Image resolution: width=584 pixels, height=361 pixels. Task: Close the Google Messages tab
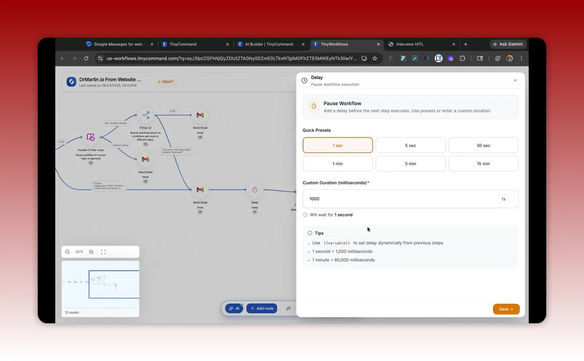[152, 44]
